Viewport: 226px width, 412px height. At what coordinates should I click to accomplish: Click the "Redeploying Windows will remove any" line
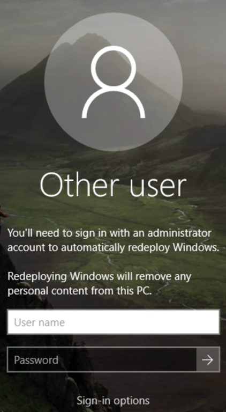click(100, 276)
